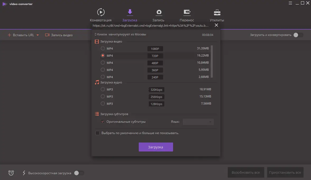Image resolution: width=311 pixels, height=180 pixels.
Task: Click the 320Kbps bitrate badge
Action: (x=156, y=90)
